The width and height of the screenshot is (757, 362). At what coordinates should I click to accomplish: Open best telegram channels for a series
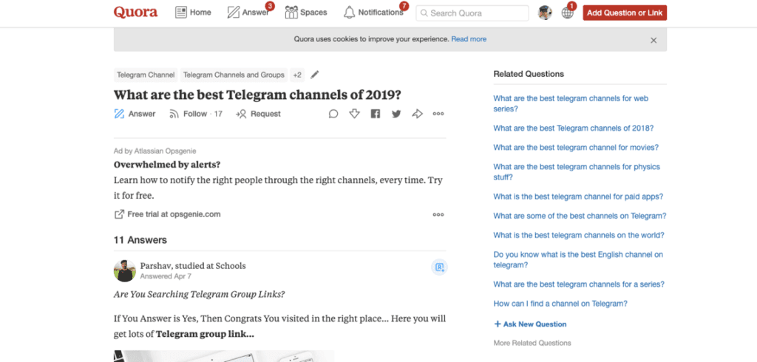click(579, 284)
